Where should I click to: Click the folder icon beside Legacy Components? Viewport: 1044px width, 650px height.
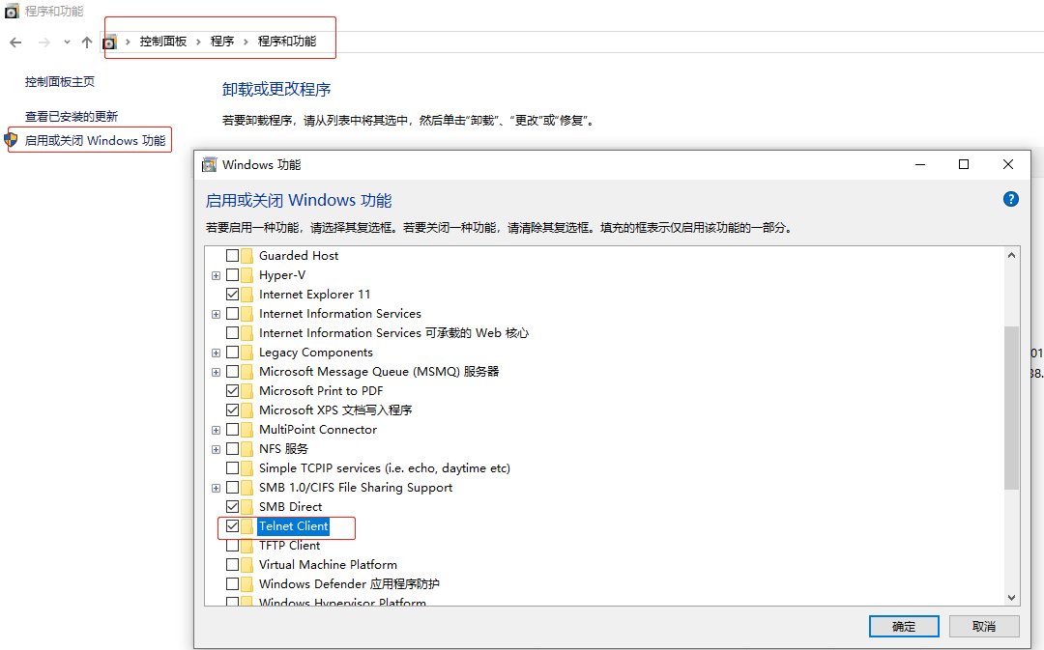point(247,352)
